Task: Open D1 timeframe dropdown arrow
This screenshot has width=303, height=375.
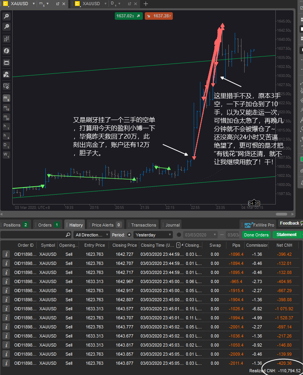Action: coord(119,4)
